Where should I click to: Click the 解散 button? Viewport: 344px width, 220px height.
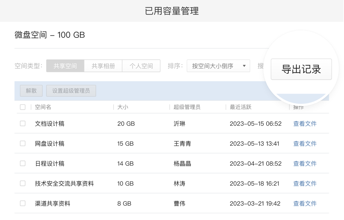pyautogui.click(x=31, y=91)
